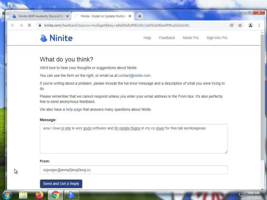The width and height of the screenshot is (267, 200).
Task: Click the "From:" label
Action: 45,161
